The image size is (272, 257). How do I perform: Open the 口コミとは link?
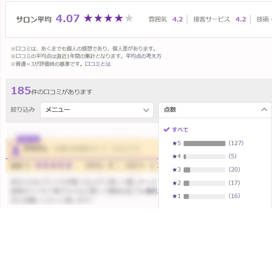coord(98,64)
